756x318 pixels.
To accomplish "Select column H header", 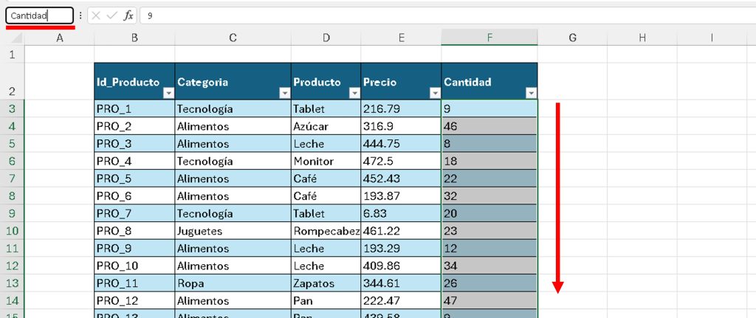I will pyautogui.click(x=642, y=38).
